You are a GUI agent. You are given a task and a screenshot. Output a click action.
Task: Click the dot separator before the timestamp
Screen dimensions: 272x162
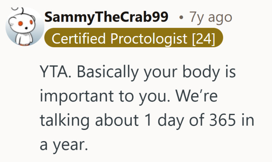tap(181, 18)
